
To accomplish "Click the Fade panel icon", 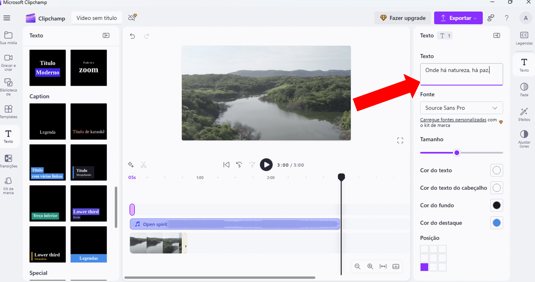I will [x=524, y=90].
